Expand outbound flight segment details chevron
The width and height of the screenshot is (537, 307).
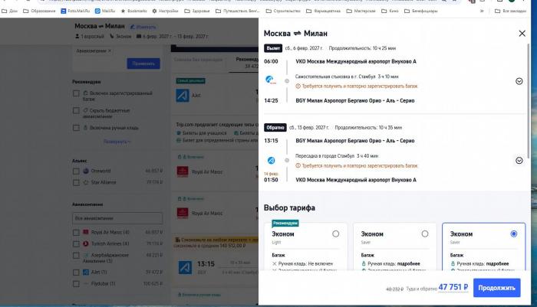tap(519, 81)
